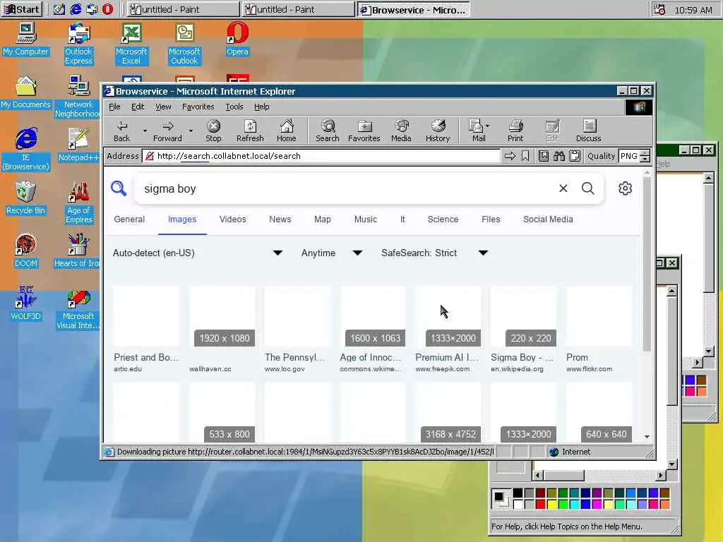The width and height of the screenshot is (723, 542).
Task: Open the Help menu
Action: [x=261, y=107]
